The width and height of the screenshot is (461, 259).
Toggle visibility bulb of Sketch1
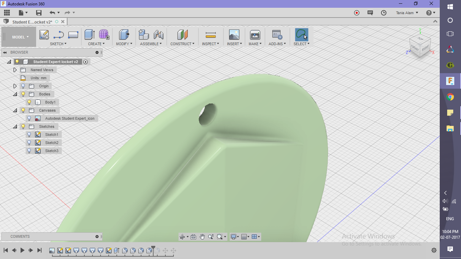click(x=29, y=135)
